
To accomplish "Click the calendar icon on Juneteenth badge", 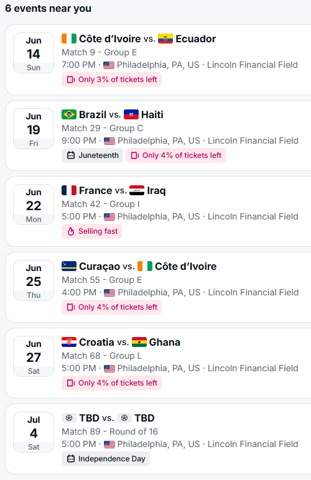I will tap(71, 155).
